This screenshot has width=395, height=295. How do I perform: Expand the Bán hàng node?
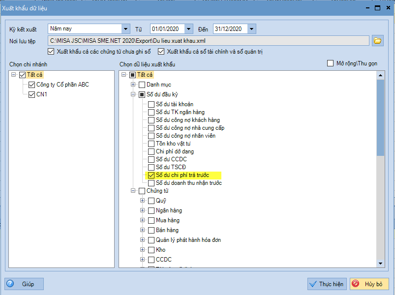pyautogui.click(x=142, y=230)
